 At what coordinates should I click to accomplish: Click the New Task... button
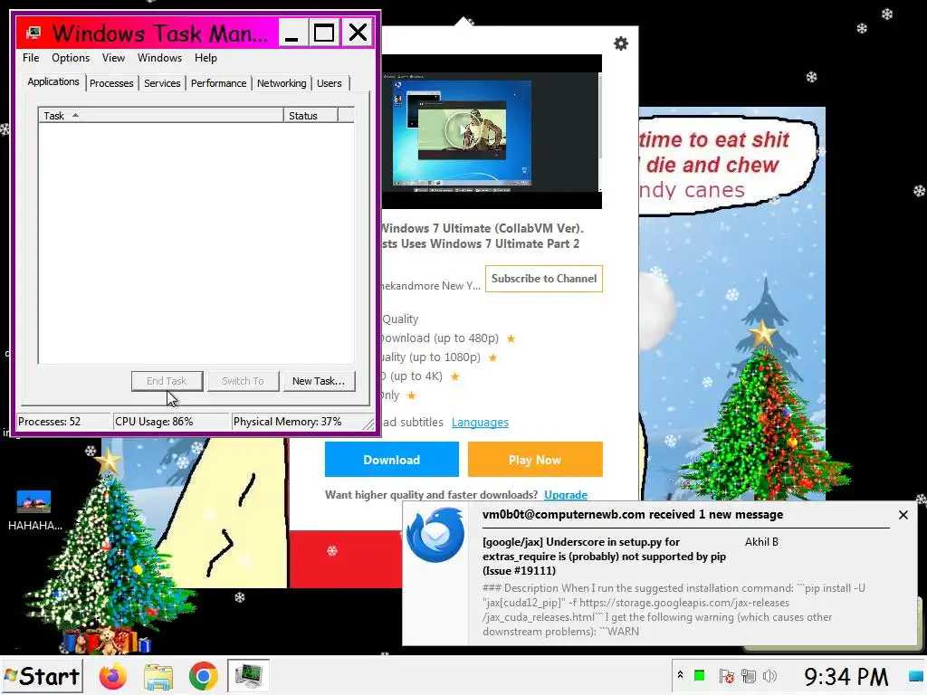319,381
